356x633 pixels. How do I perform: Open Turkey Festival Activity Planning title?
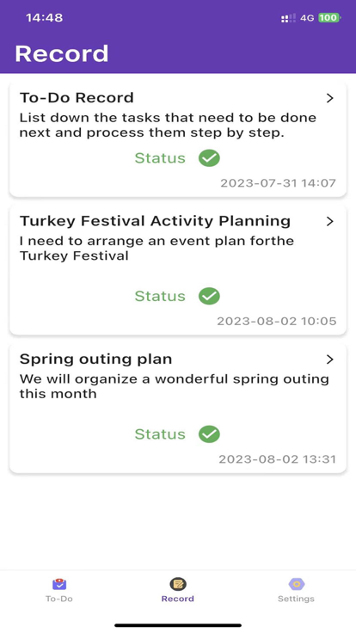155,221
